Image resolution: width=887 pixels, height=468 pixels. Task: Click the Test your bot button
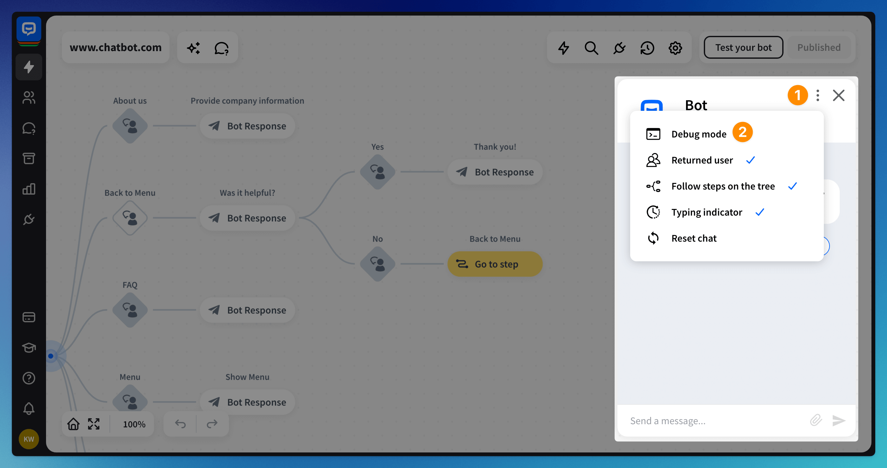click(743, 48)
